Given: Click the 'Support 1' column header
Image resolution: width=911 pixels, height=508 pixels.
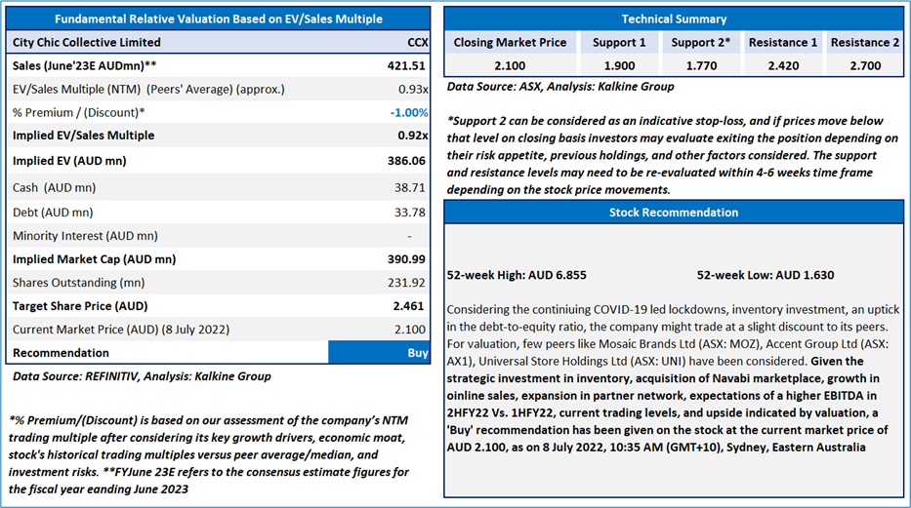Looking at the screenshot, I should tap(619, 42).
